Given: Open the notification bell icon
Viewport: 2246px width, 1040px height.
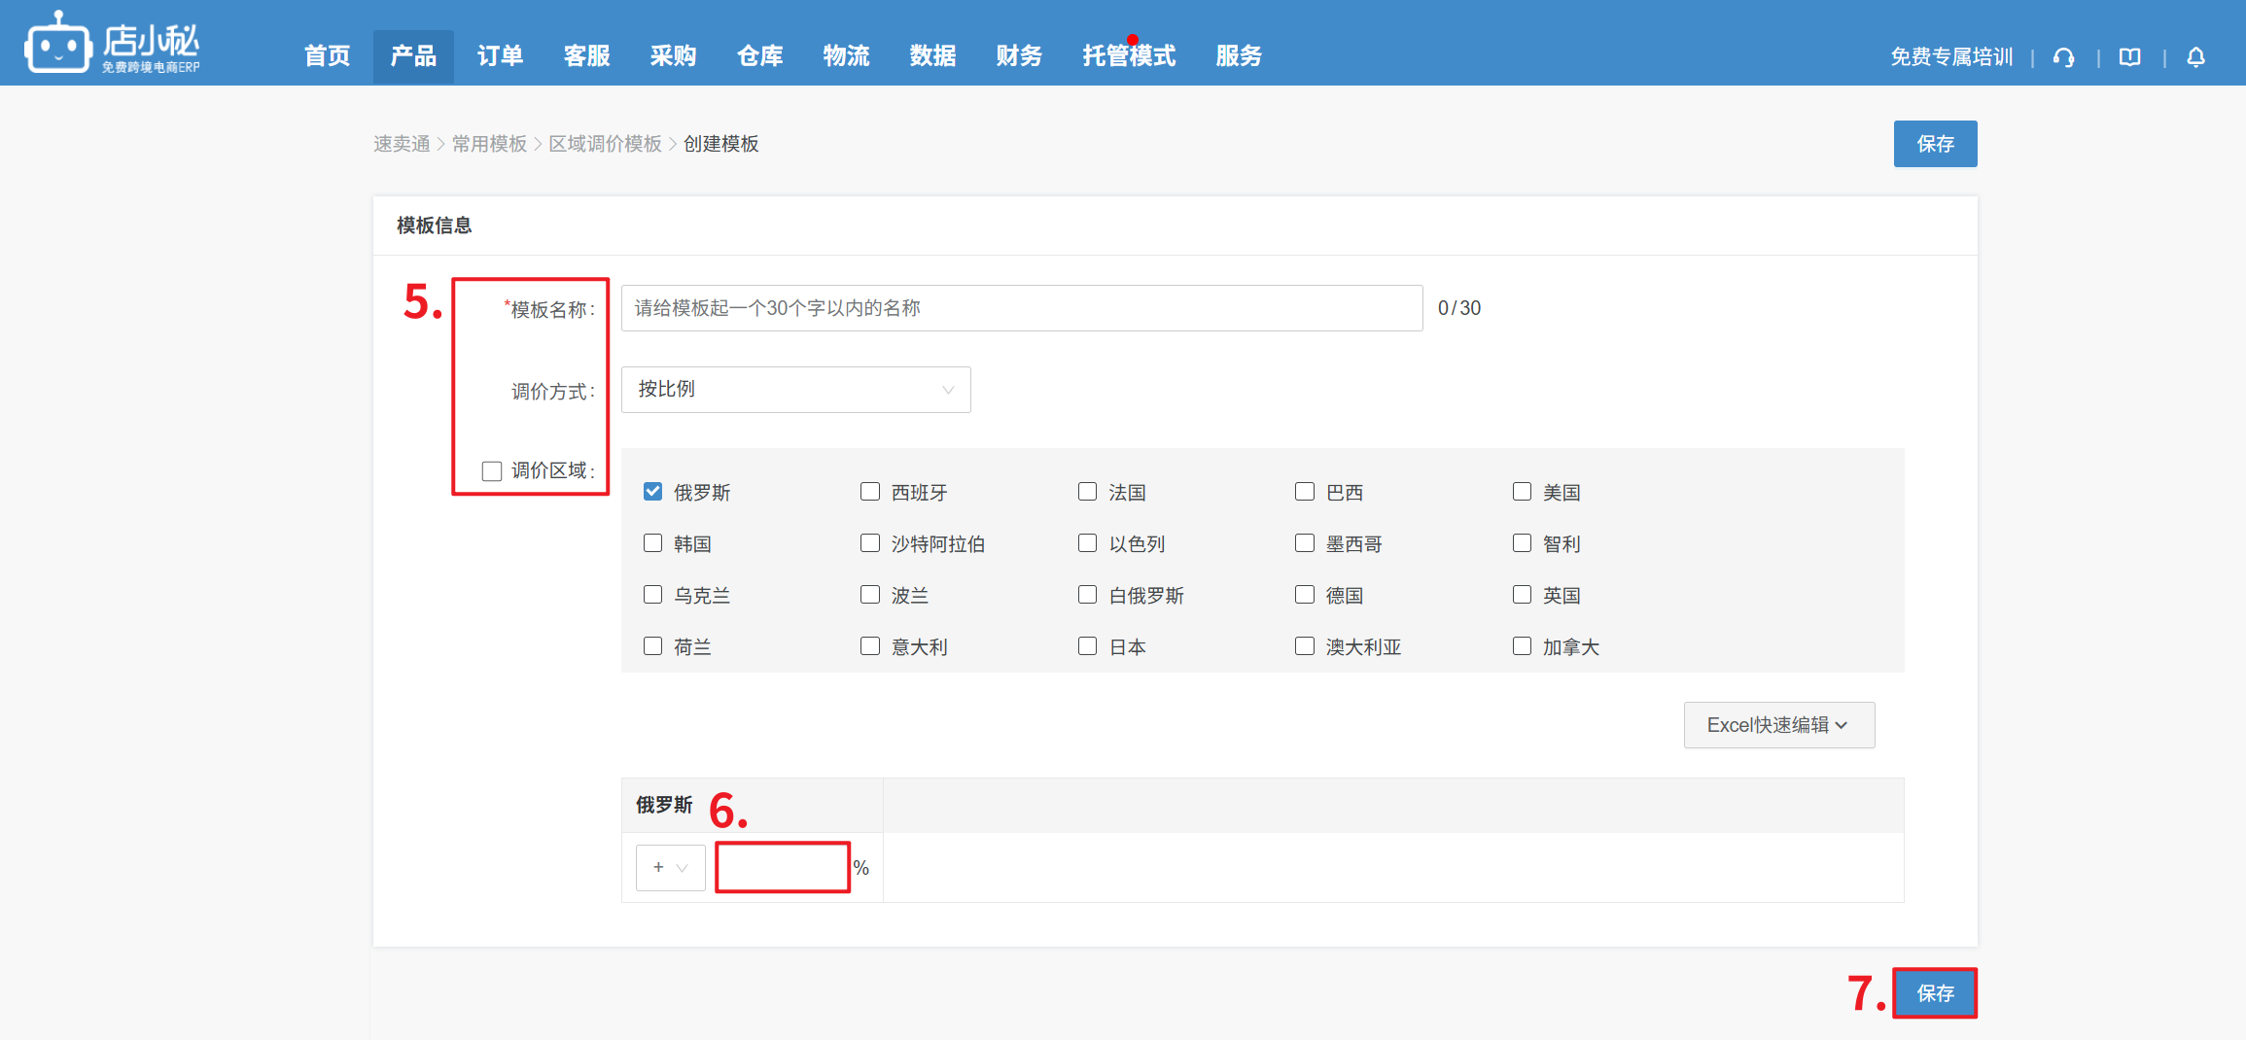Looking at the screenshot, I should [2195, 57].
